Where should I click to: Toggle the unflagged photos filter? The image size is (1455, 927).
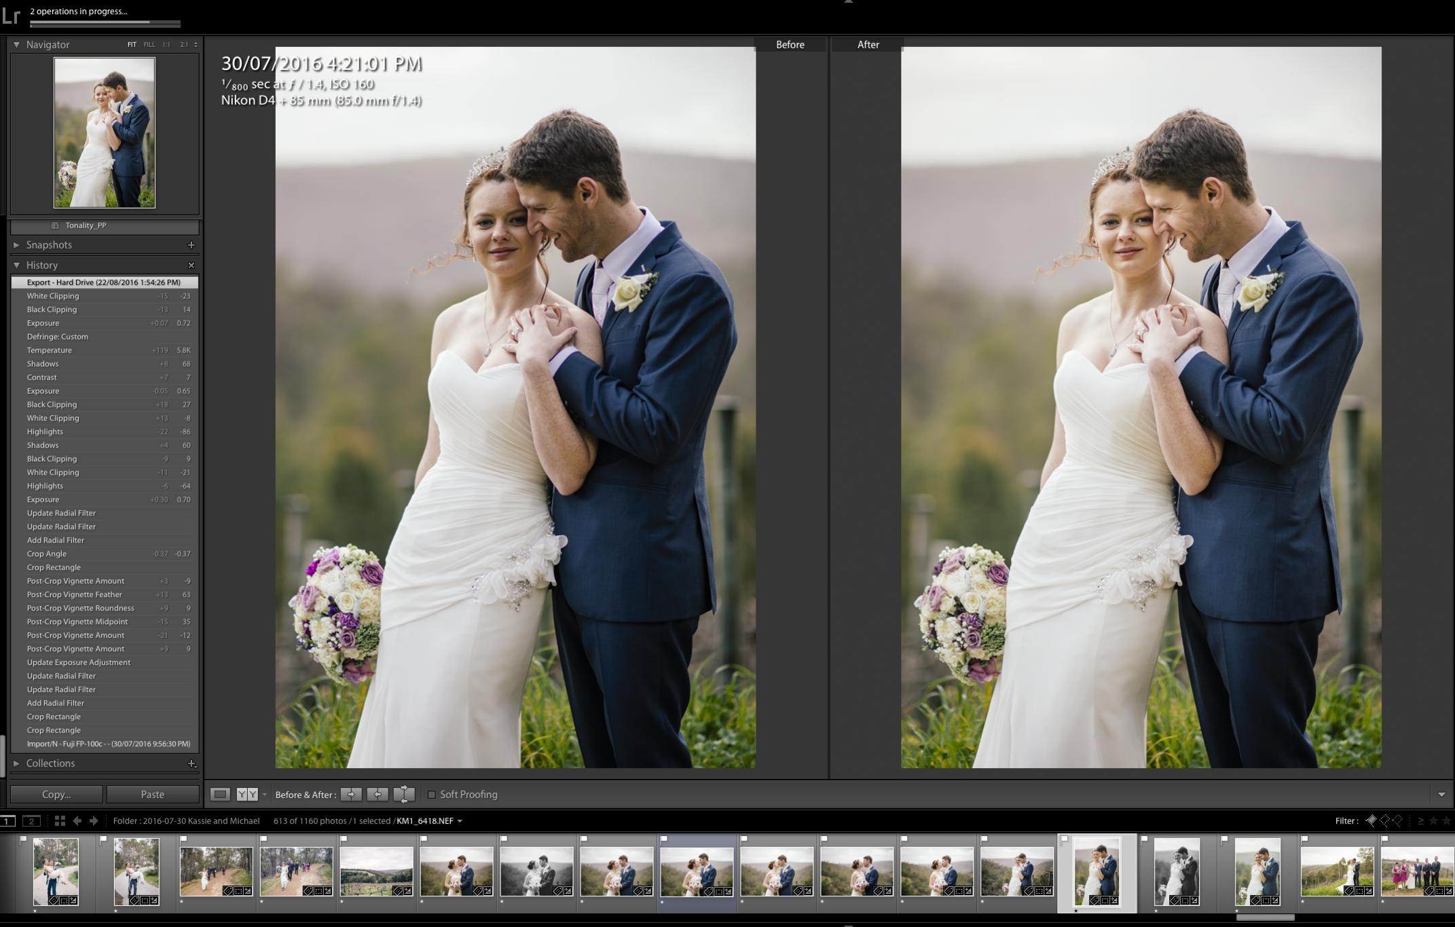1384,820
